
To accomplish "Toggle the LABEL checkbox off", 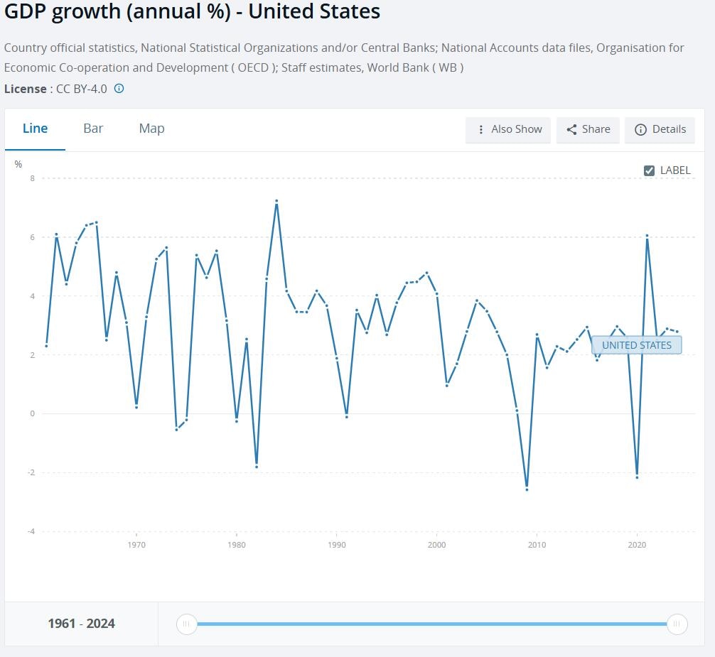I will click(649, 170).
